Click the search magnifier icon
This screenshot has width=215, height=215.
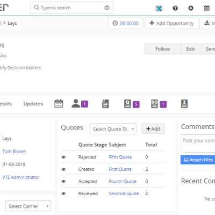(x=37, y=8)
